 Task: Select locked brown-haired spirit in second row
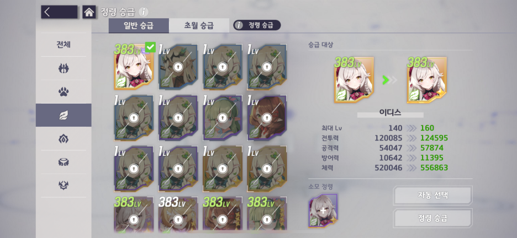pyautogui.click(x=267, y=118)
